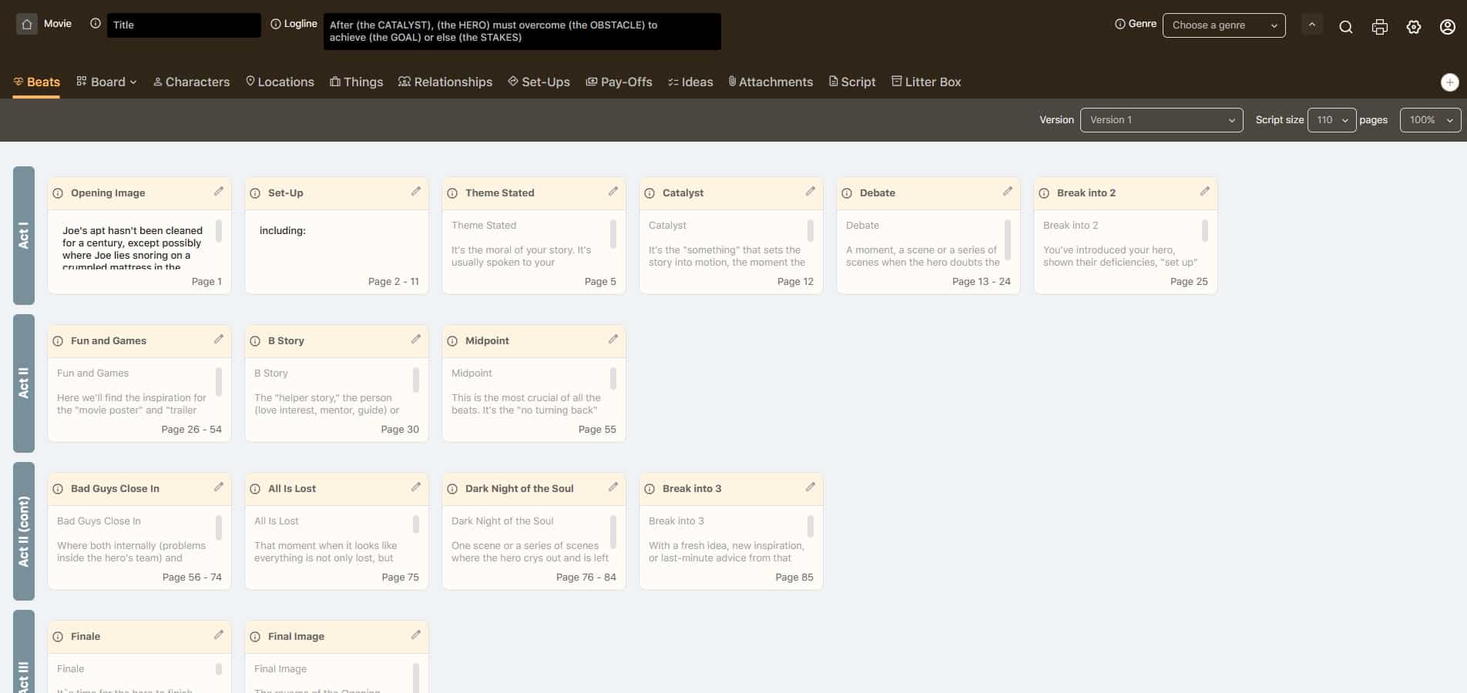Open the Litter Box tab

pyautogui.click(x=926, y=82)
